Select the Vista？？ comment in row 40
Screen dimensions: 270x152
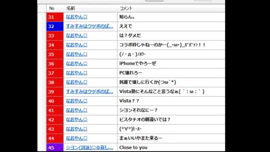(x=129, y=101)
